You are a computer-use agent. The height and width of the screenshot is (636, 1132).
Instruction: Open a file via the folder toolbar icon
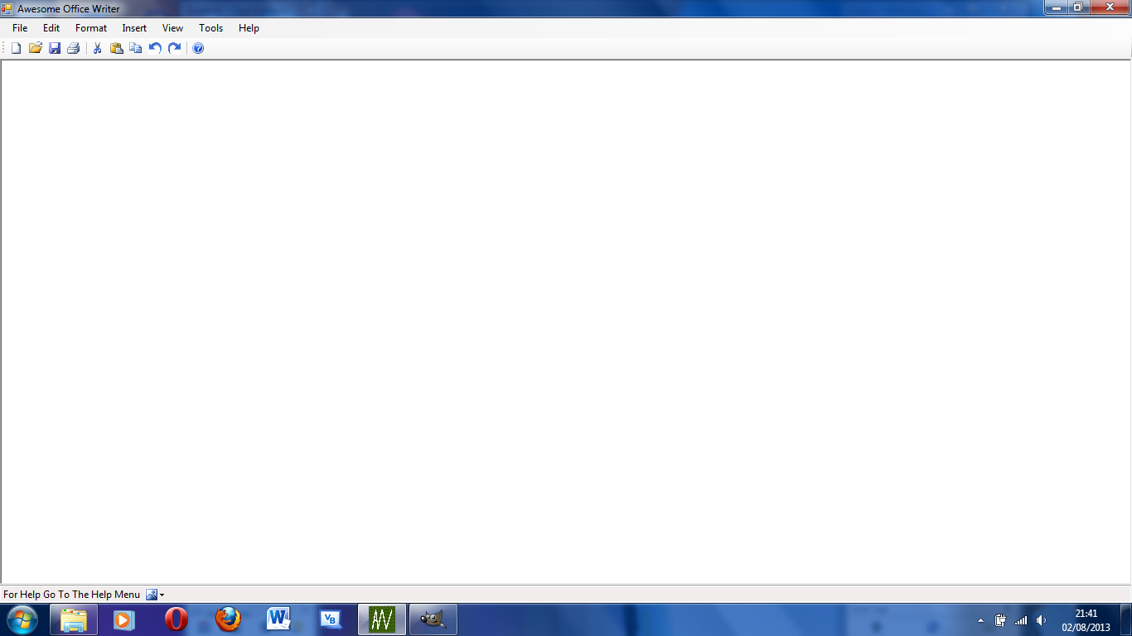pos(35,47)
